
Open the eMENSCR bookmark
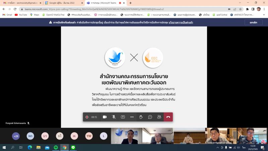(x=242, y=15)
